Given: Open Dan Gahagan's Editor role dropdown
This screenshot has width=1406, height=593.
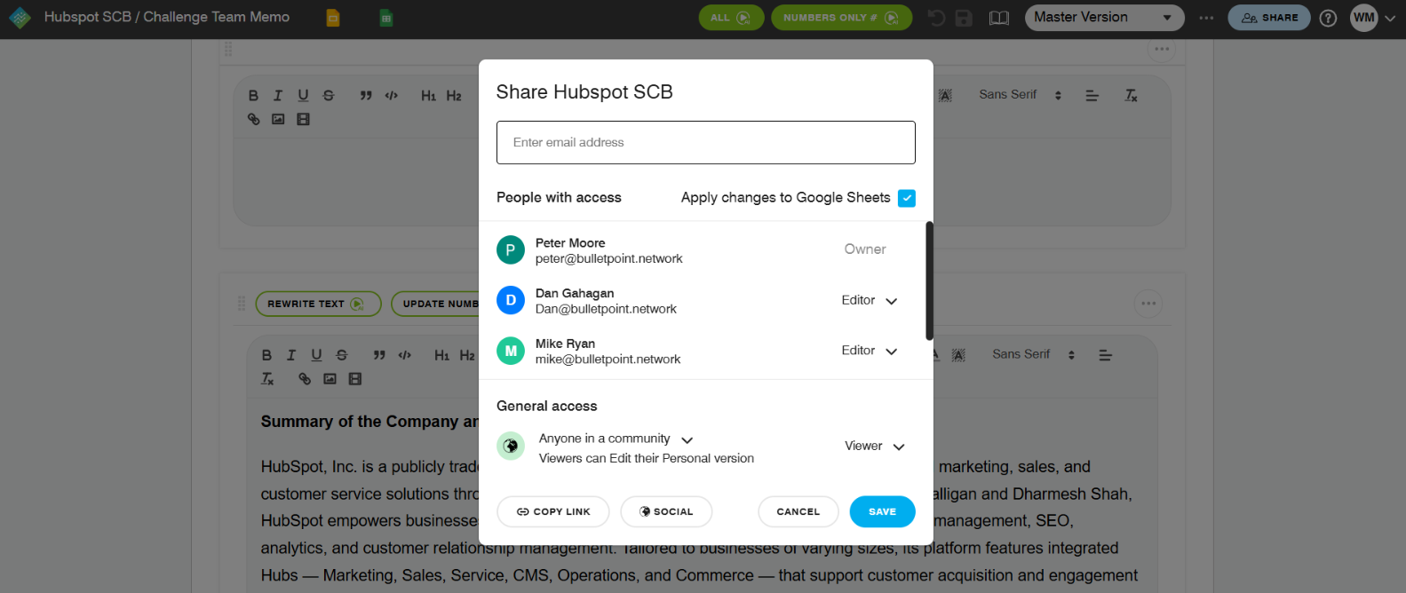Looking at the screenshot, I should point(870,300).
